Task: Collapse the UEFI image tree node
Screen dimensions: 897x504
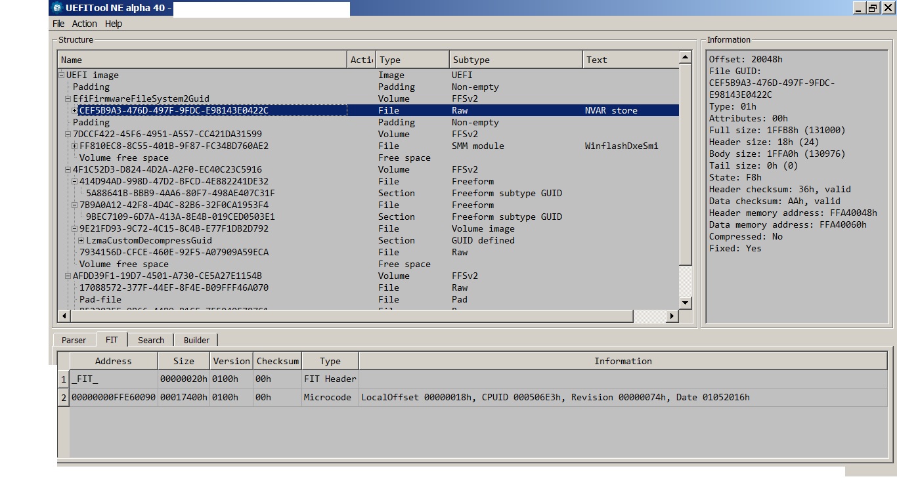Action: (62, 74)
